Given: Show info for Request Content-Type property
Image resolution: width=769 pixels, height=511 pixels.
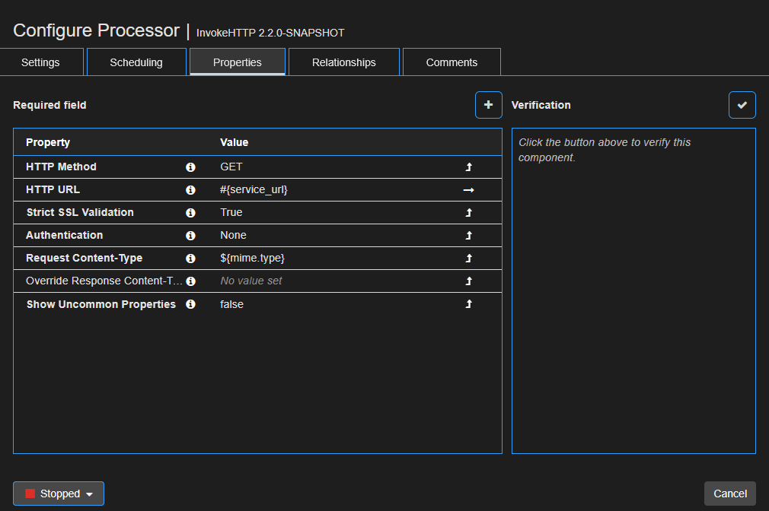Looking at the screenshot, I should (x=190, y=258).
